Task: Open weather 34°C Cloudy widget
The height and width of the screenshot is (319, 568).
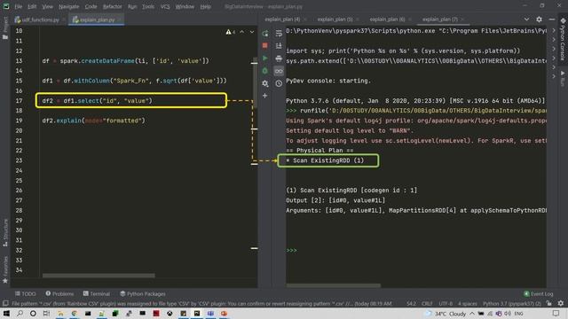Action: (x=446, y=314)
